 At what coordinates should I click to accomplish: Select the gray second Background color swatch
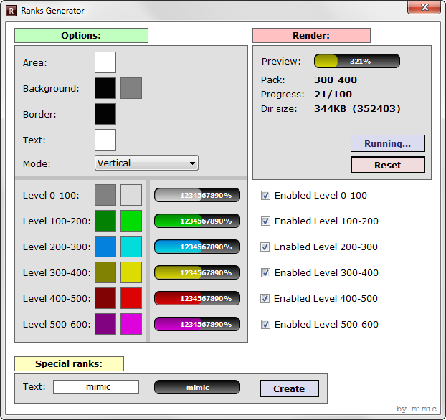click(x=131, y=88)
